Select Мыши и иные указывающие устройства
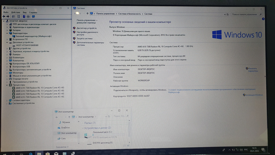The image size is (275, 155). click(32, 76)
